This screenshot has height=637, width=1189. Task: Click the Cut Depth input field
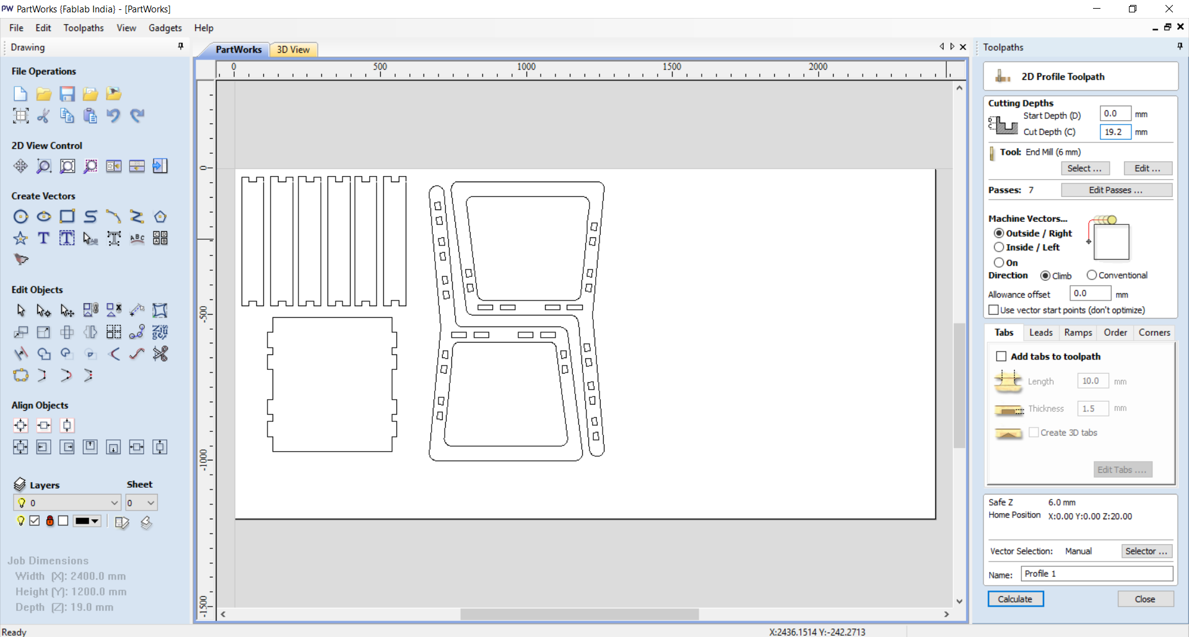[x=1115, y=132]
